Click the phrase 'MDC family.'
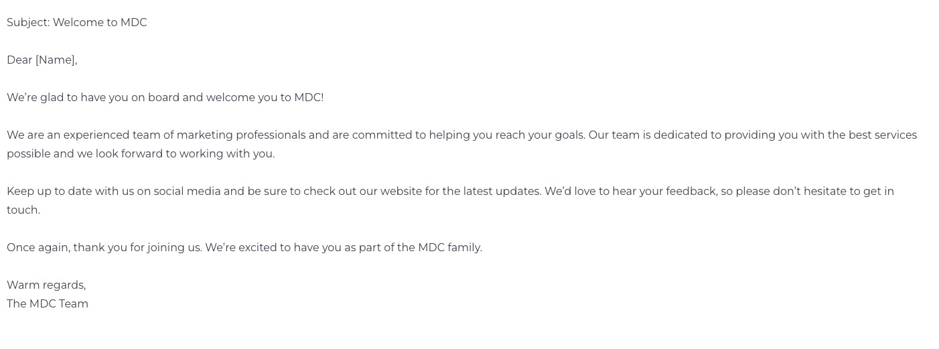939x349 pixels. click(450, 248)
